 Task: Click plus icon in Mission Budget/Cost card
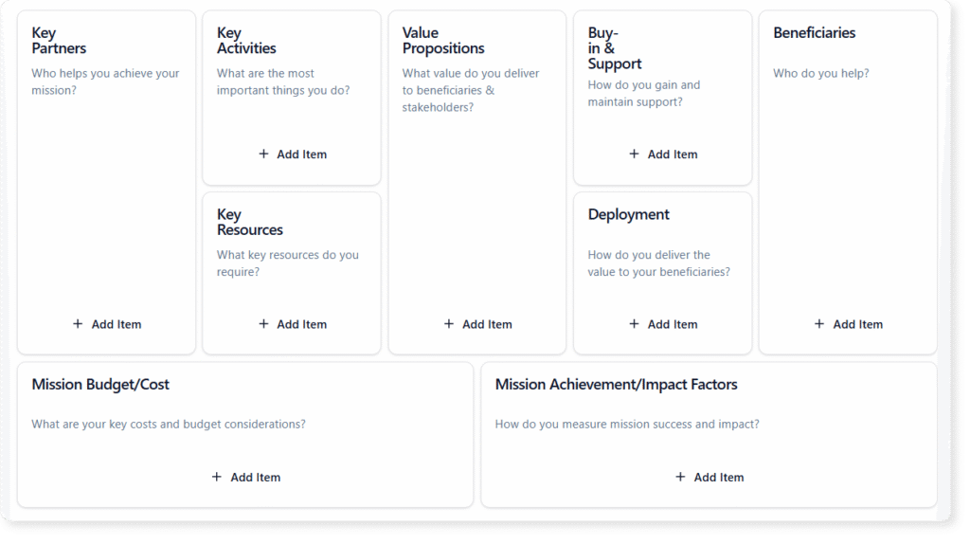(217, 477)
